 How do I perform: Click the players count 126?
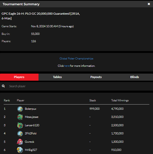point(34,41)
